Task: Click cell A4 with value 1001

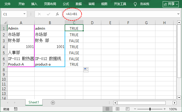Action: tap(21, 46)
